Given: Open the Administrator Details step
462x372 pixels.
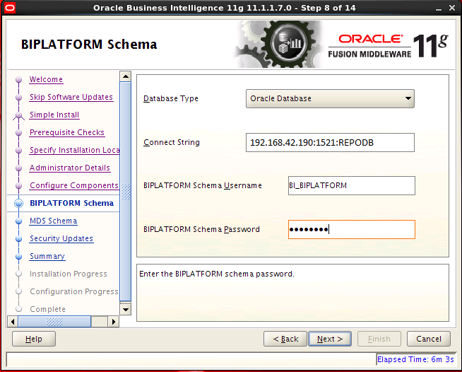Looking at the screenshot, I should pos(70,168).
